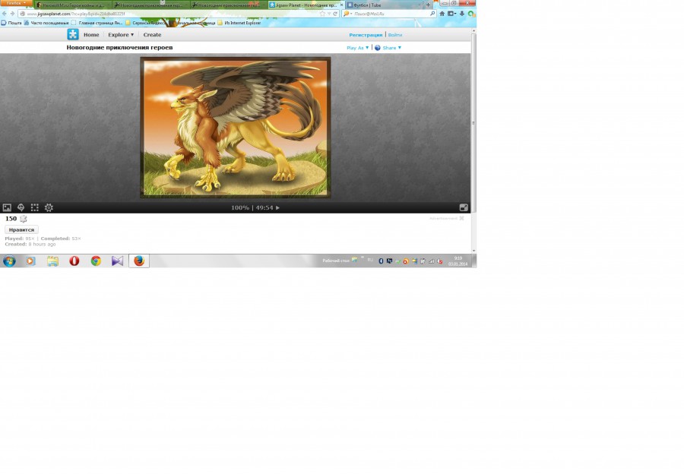Image resolution: width=684 pixels, height=474 pixels.
Task: Launch Opera from the taskbar
Action: tap(74, 261)
